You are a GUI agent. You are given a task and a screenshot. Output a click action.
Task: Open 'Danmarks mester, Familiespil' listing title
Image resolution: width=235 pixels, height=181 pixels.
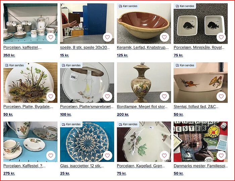click(x=201, y=166)
